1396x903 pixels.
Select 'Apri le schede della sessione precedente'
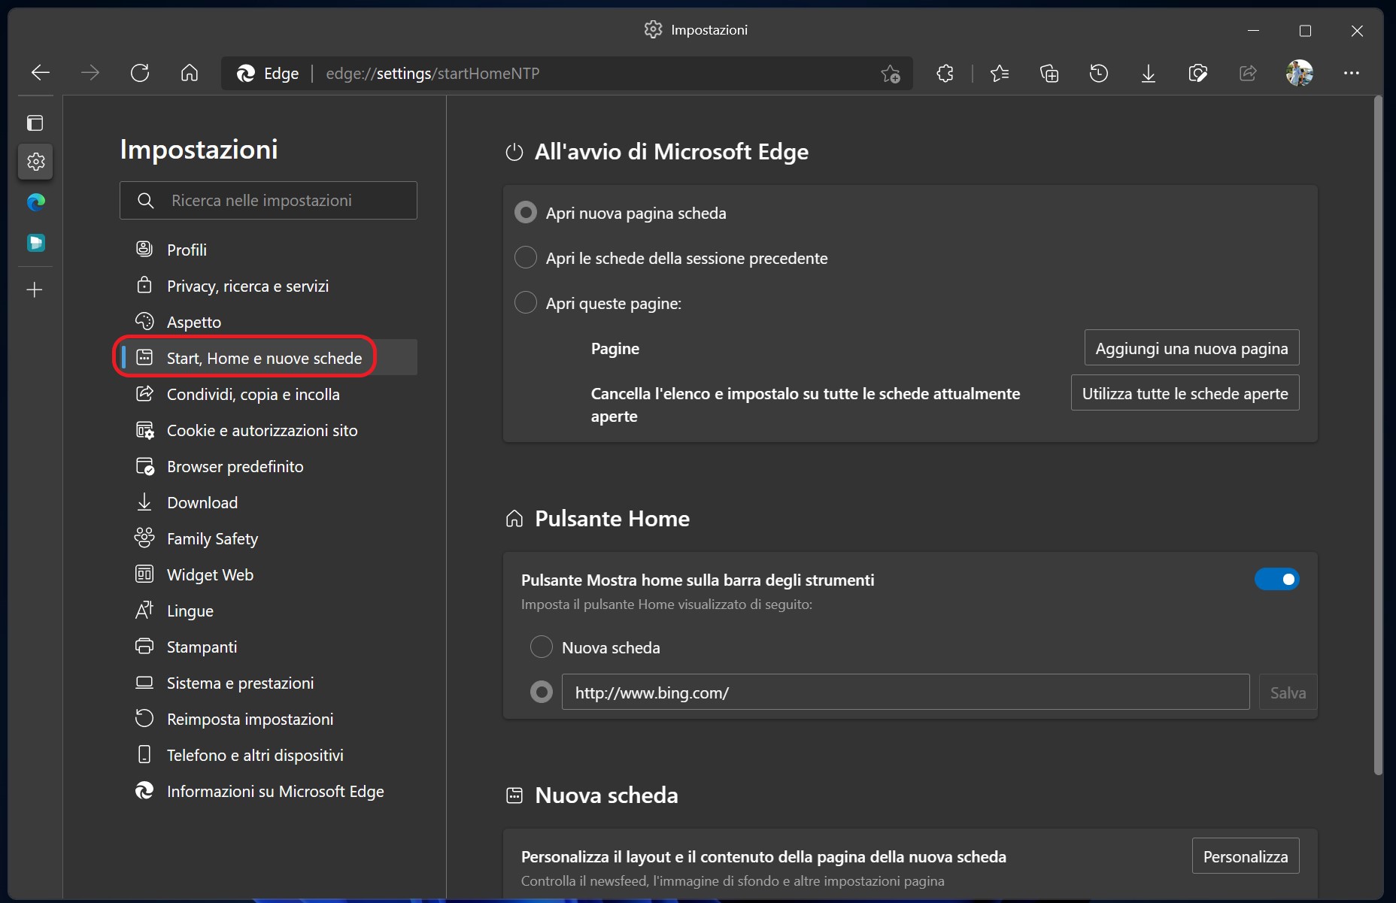coord(526,258)
